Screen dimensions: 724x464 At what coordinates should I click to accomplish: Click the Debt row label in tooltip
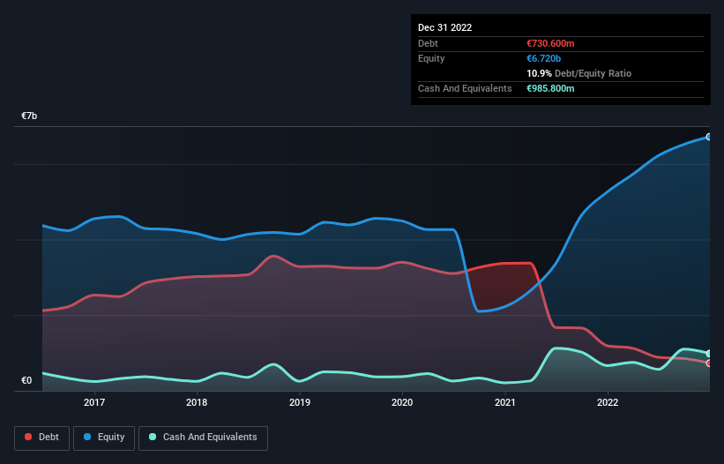click(428, 43)
